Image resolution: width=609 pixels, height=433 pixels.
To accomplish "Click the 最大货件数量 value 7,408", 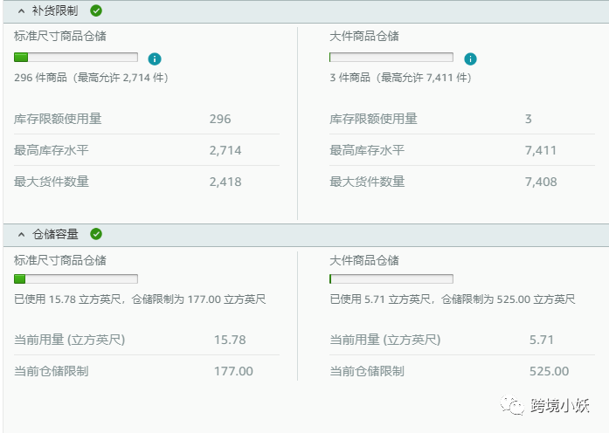I will [x=541, y=182].
